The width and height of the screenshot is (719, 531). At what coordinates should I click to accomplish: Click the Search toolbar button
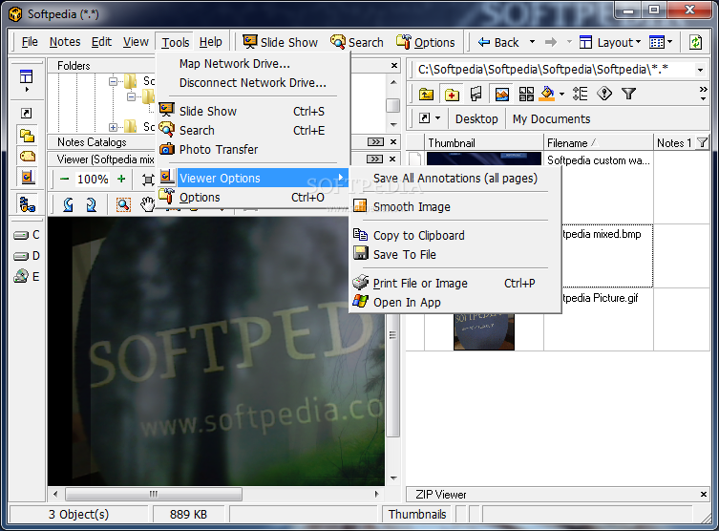coord(357,42)
